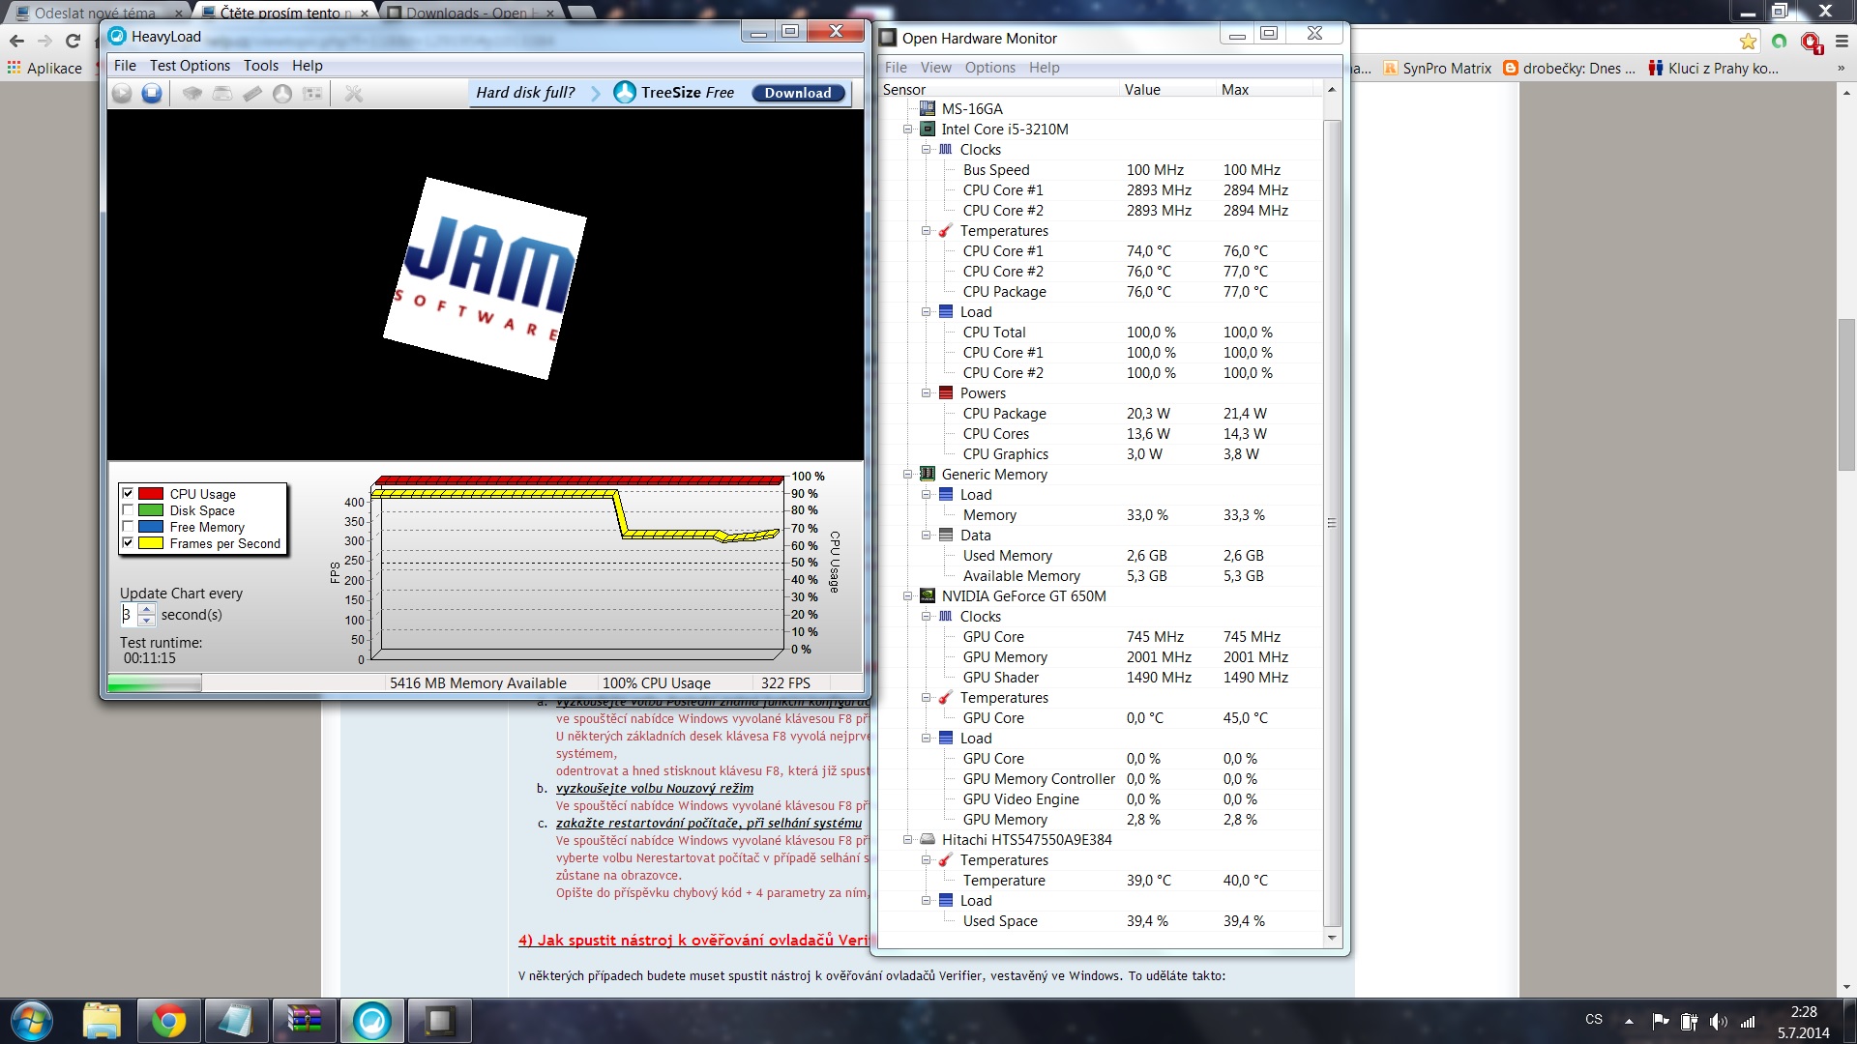This screenshot has width=1857, height=1044.
Task: Open the Options menu in Open Hardware Monitor
Action: pos(989,68)
